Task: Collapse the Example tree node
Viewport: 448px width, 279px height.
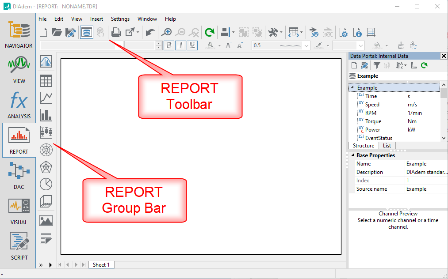Action: (x=352, y=88)
